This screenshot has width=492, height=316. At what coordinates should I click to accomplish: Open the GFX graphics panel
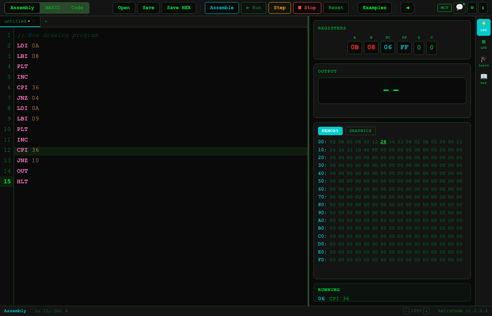click(x=484, y=44)
